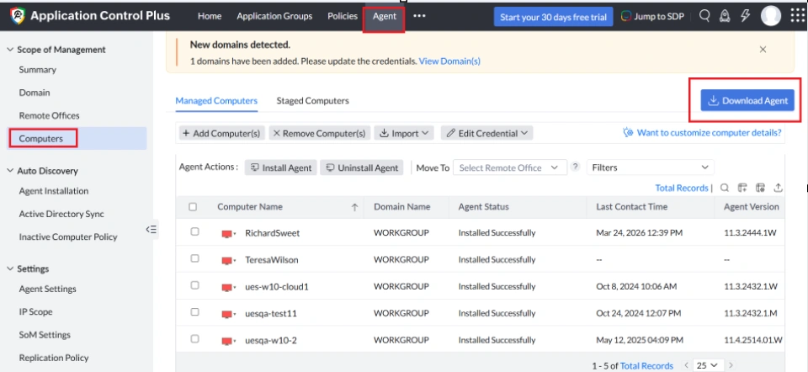This screenshot has height=372, width=808.
Task: Click Start your 30 days free trial
Action: coord(554,17)
